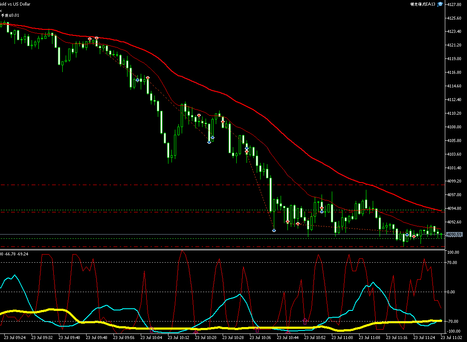467x342 pixels.
Task: Click the current price tag 4090.59
Action: [x=454, y=235]
